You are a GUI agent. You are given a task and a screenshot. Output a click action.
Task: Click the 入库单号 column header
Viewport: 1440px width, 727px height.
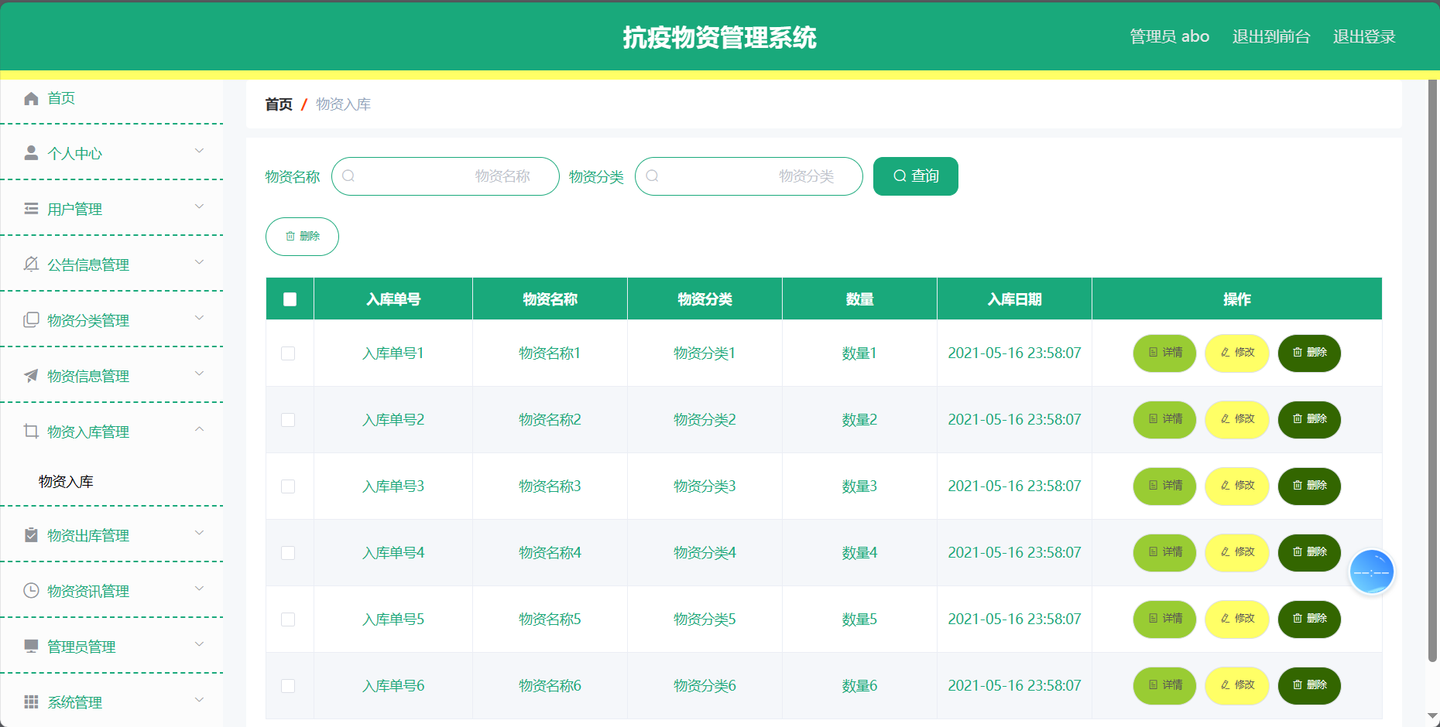click(393, 299)
